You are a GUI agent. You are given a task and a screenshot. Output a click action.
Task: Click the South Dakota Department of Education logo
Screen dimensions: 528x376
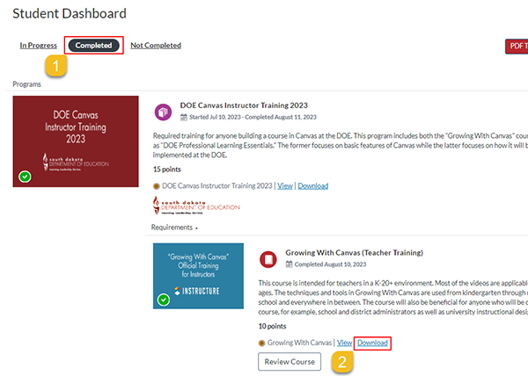click(196, 206)
